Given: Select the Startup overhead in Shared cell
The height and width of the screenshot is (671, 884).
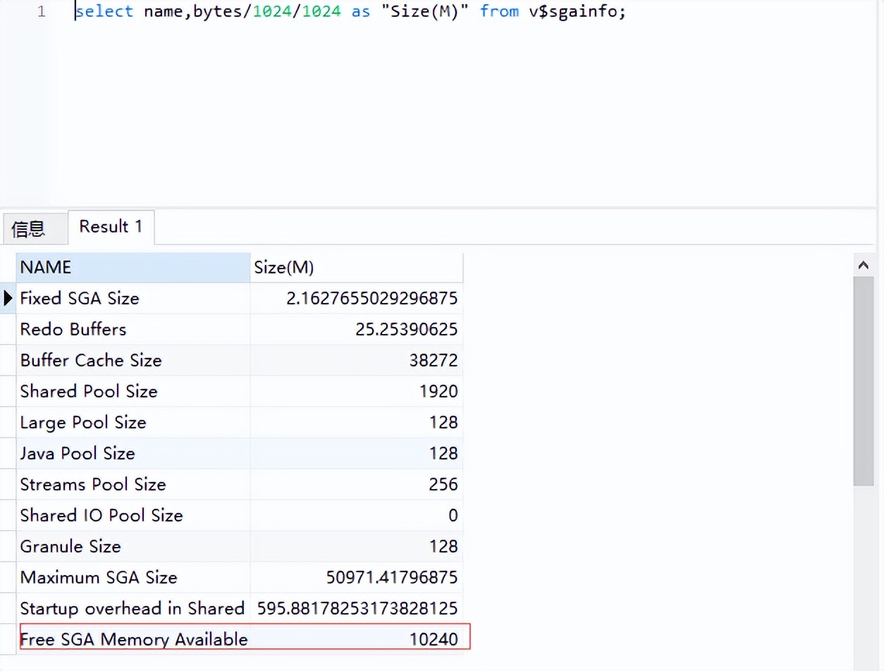Looking at the screenshot, I should point(133,608).
